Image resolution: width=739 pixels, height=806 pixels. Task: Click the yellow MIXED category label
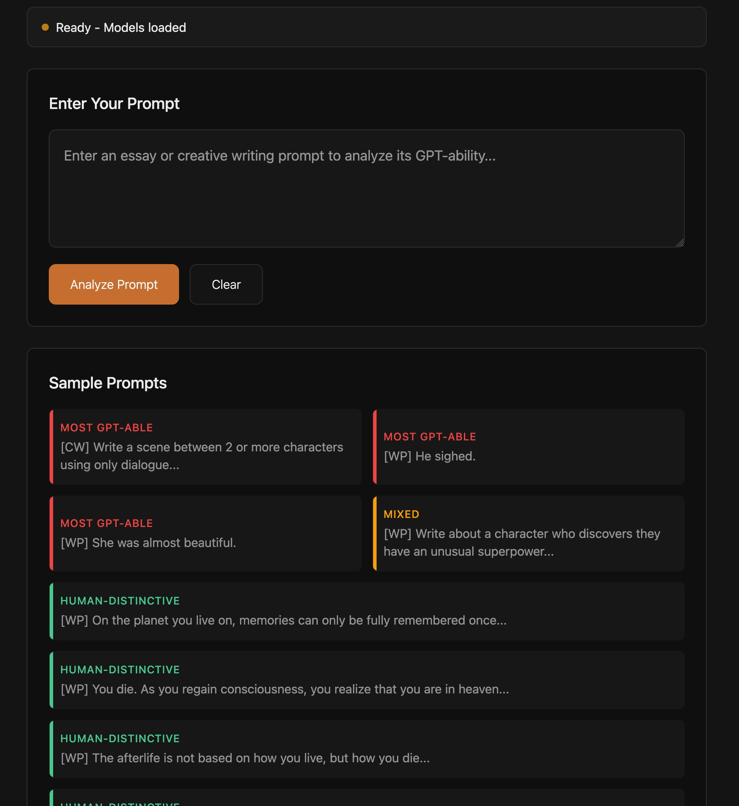click(x=401, y=514)
